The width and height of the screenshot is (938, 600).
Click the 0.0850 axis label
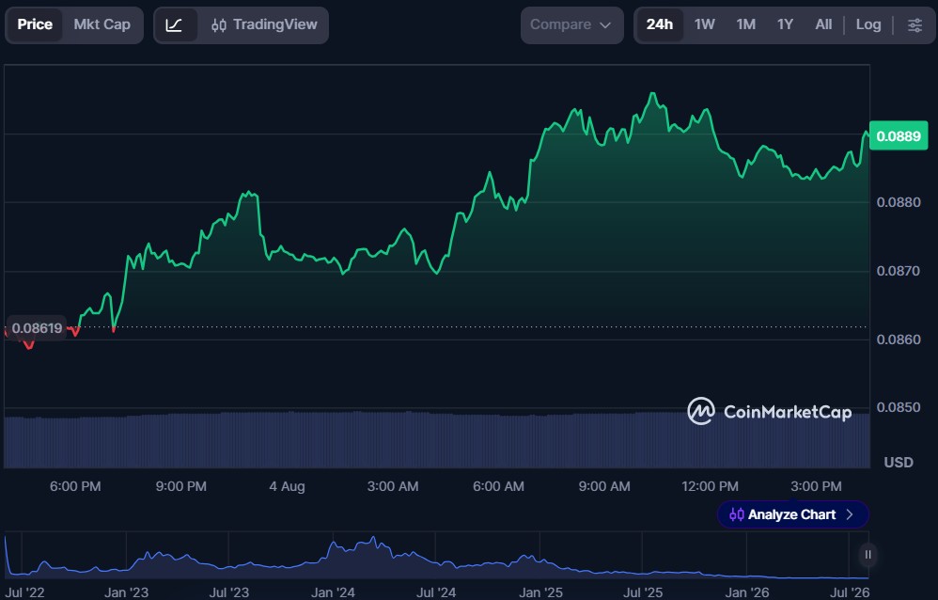click(x=898, y=407)
